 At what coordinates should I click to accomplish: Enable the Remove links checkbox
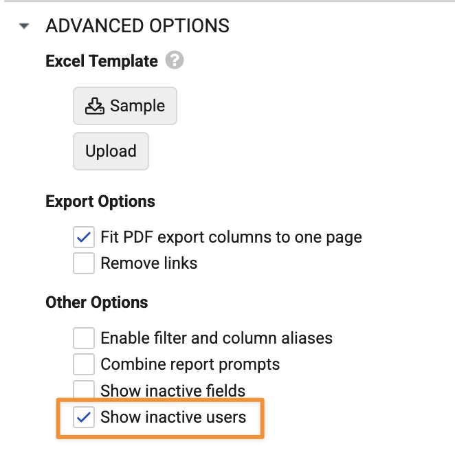(84, 263)
